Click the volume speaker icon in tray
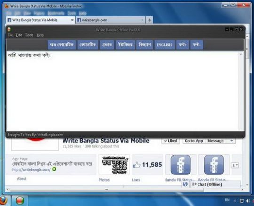Image resolution: width=254 pixels, height=206 pixels. coord(248,201)
